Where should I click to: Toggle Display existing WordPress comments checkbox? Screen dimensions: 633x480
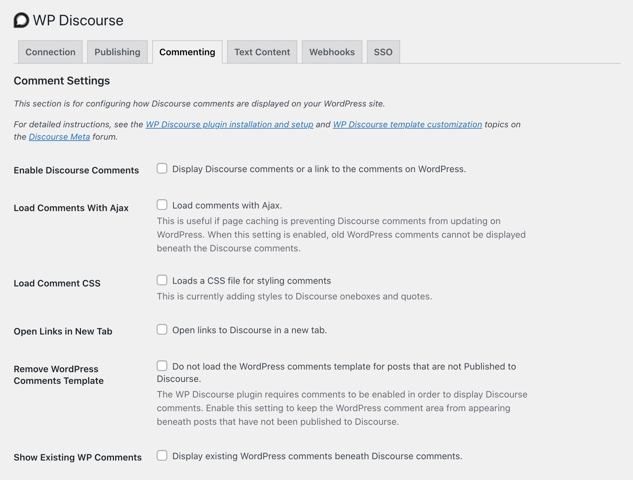click(x=162, y=456)
